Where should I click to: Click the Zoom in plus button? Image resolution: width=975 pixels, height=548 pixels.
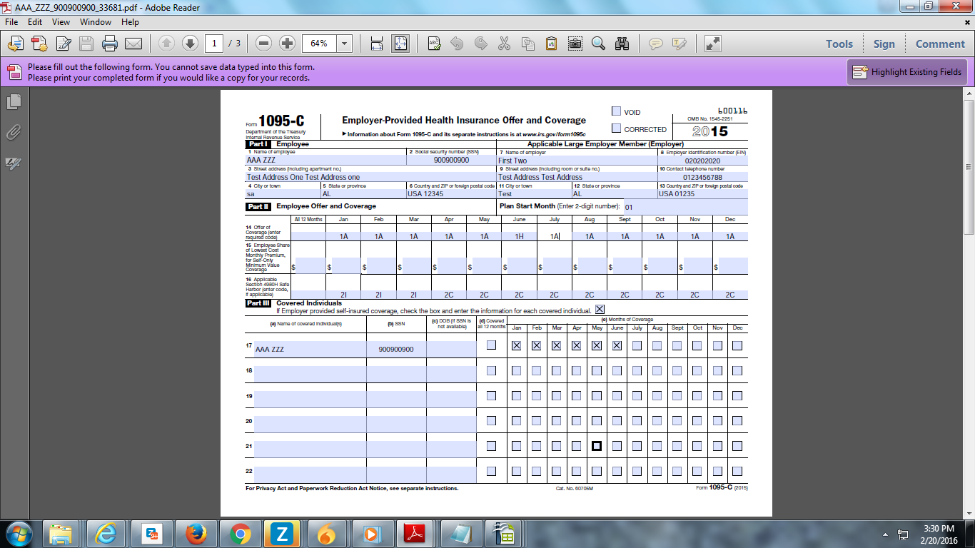[x=287, y=44]
